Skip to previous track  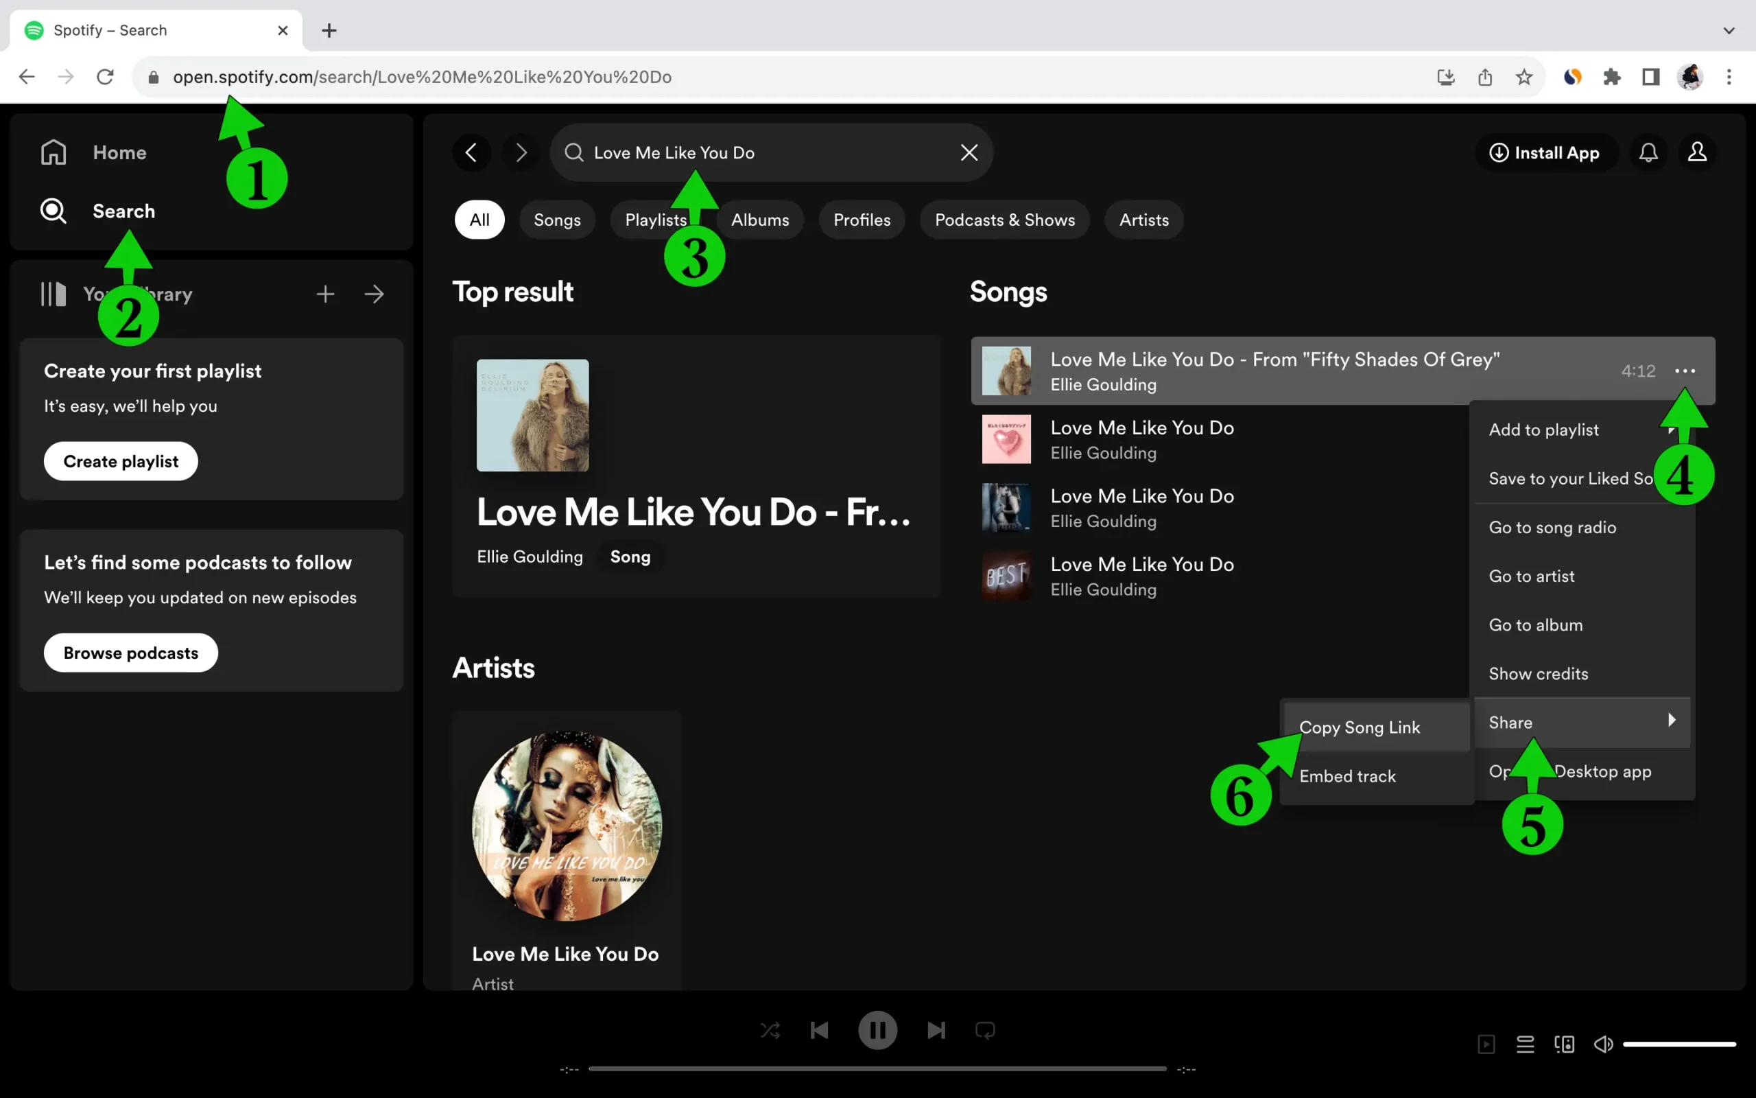(819, 1031)
